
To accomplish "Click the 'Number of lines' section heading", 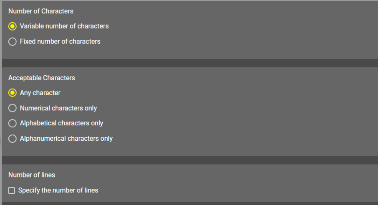I will (x=32, y=175).
